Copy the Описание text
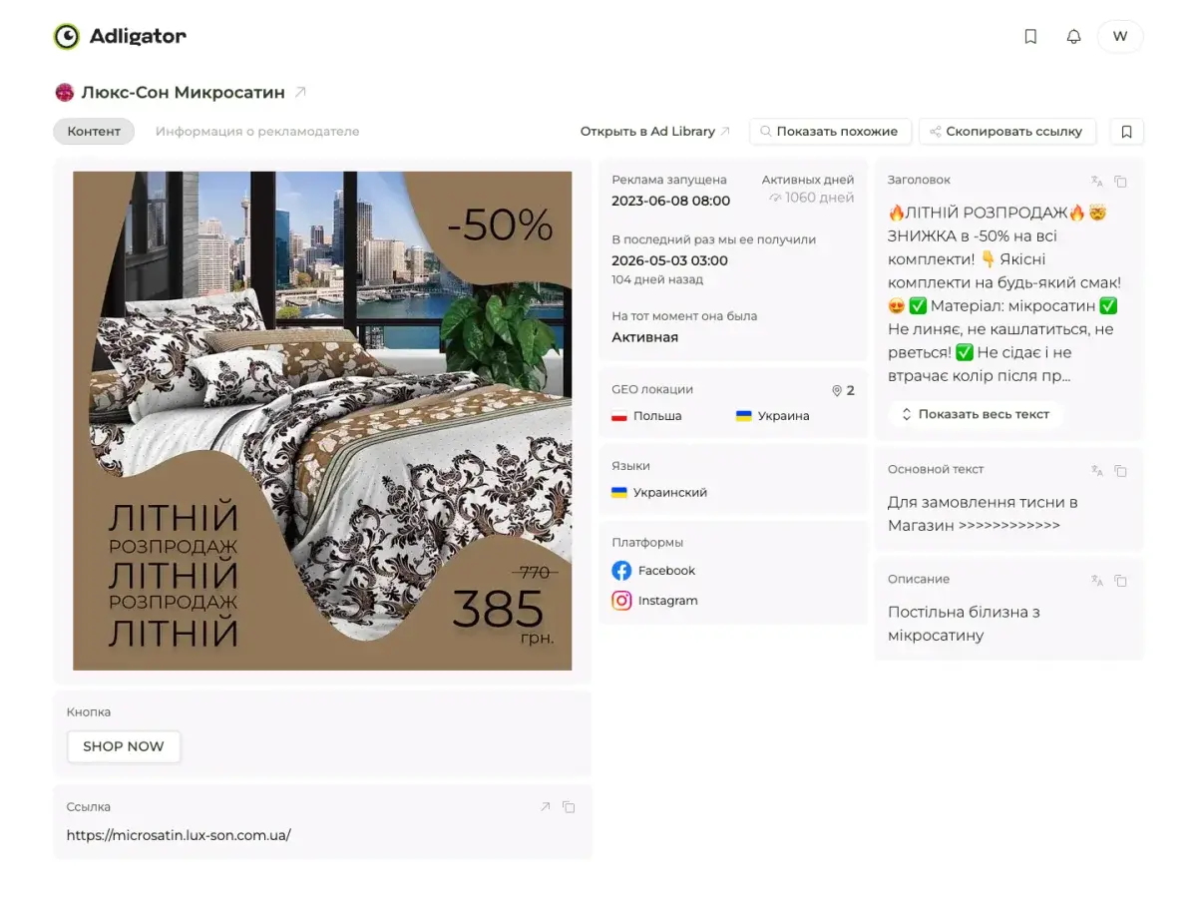This screenshot has width=1197, height=915. point(1120,580)
